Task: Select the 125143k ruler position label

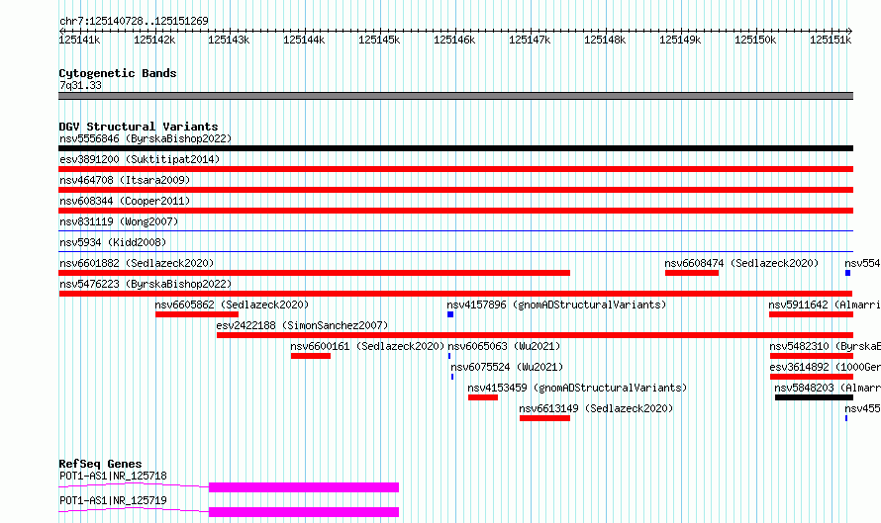Action: click(x=229, y=40)
